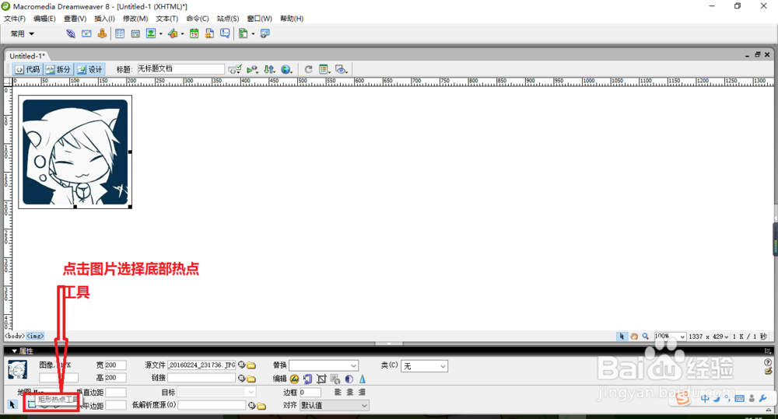
Task: Align image center button
Action: tap(350, 393)
